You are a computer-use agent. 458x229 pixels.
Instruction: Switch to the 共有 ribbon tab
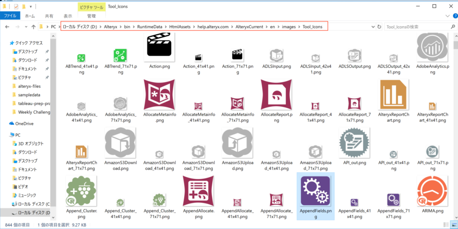click(x=49, y=16)
